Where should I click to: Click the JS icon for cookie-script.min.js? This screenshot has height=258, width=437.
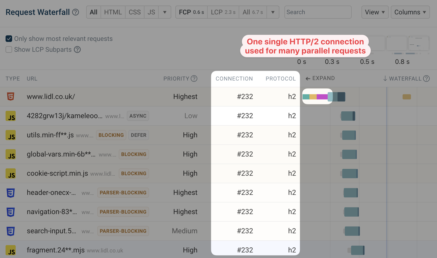(11, 173)
